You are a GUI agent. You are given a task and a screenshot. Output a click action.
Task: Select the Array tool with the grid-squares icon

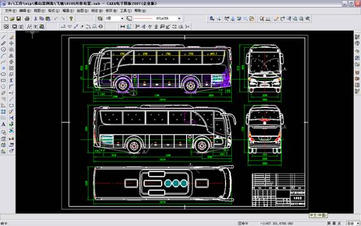11,68
